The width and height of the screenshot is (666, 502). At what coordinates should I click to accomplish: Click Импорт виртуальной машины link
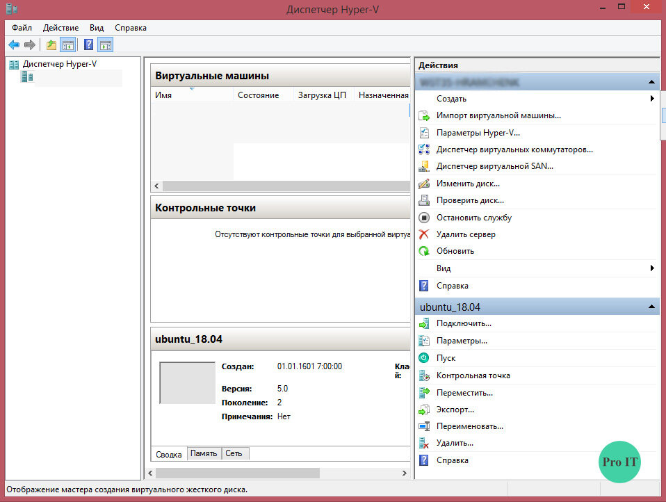pyautogui.click(x=498, y=115)
